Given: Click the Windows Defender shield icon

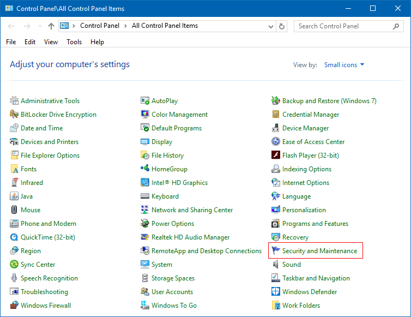Looking at the screenshot, I should (x=276, y=291).
